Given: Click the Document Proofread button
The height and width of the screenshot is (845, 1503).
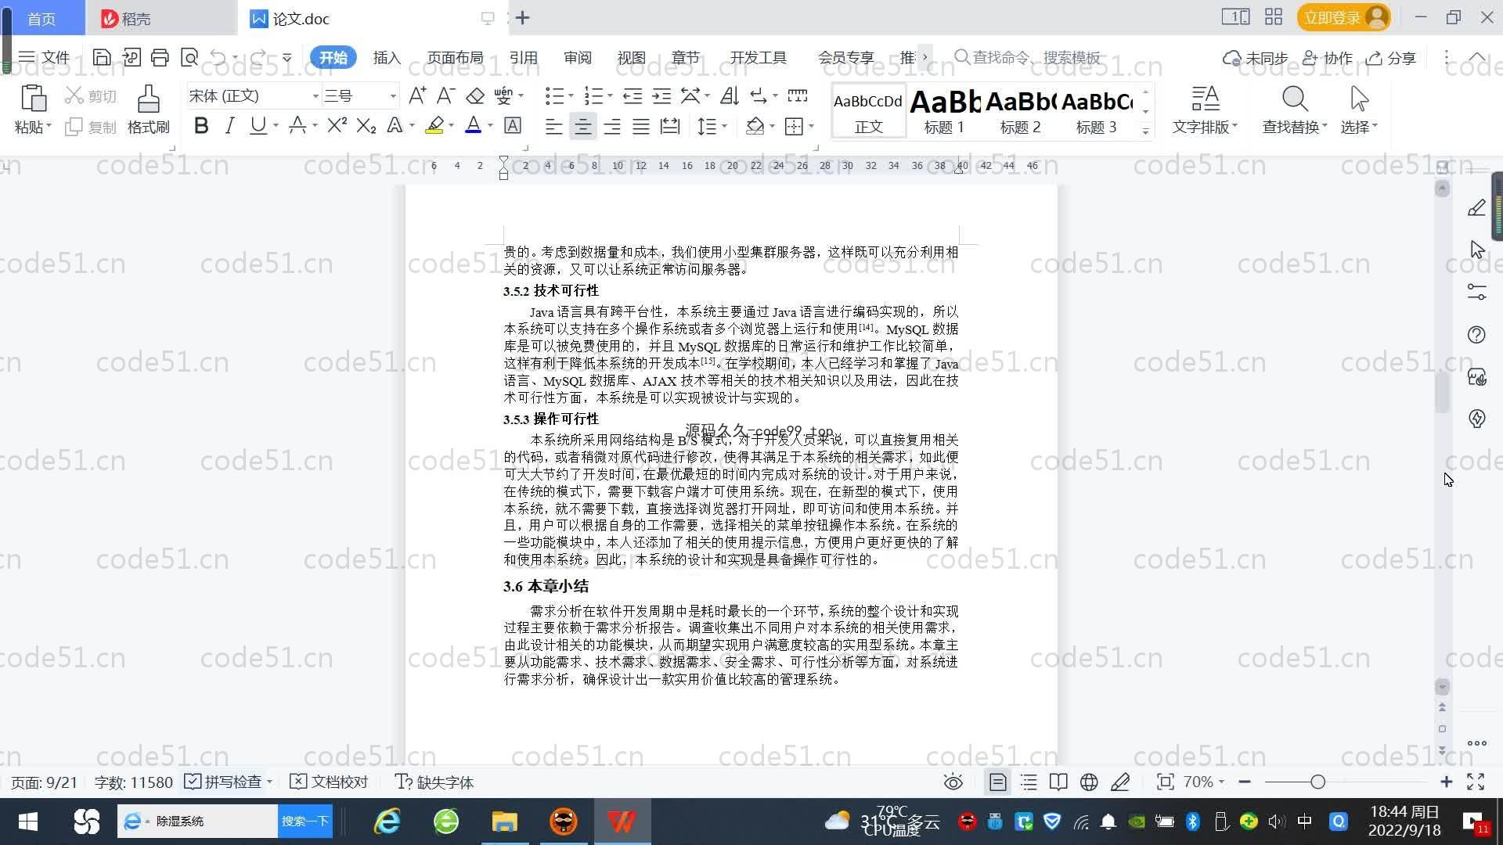Looking at the screenshot, I should point(329,782).
